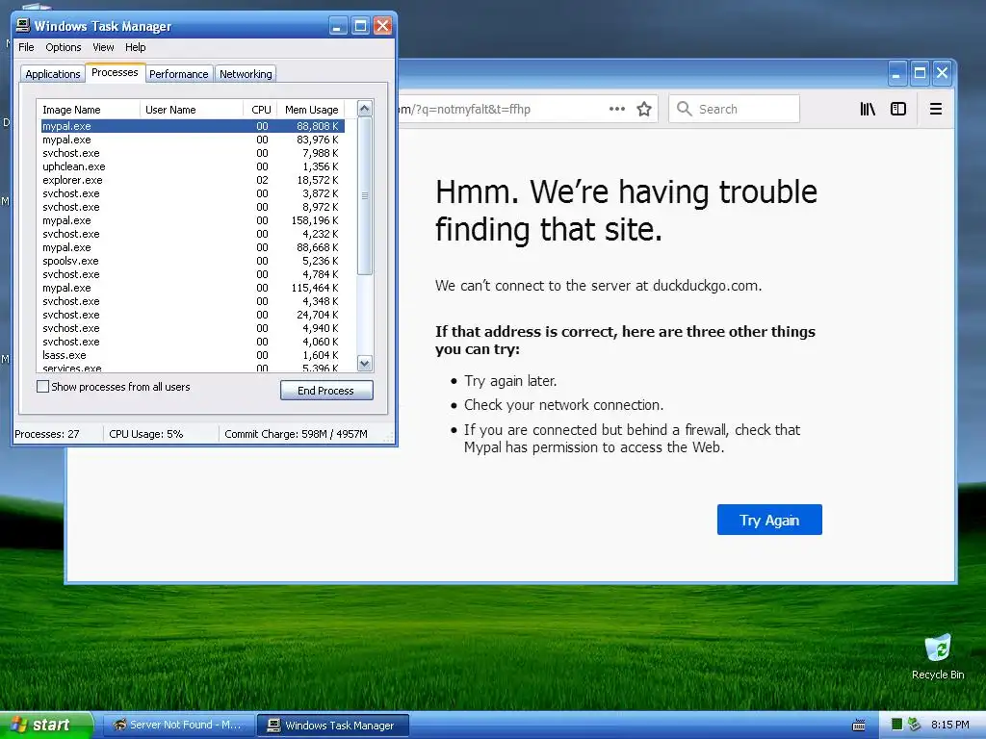986x739 pixels.
Task: Toggle the sidebar icon in Mypal toolbar
Action: coord(898,110)
